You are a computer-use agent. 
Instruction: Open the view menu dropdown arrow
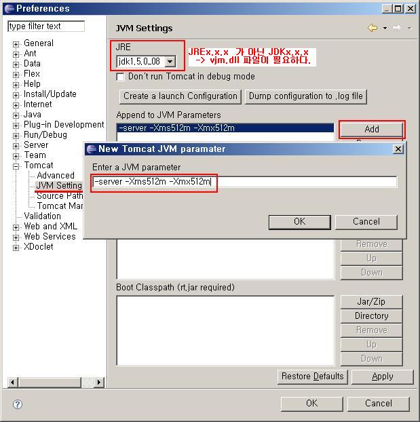pos(410,28)
